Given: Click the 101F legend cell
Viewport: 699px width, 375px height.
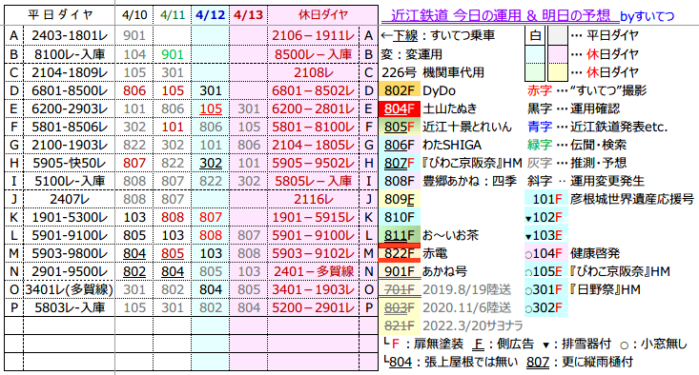Looking at the screenshot, I should [x=547, y=199].
